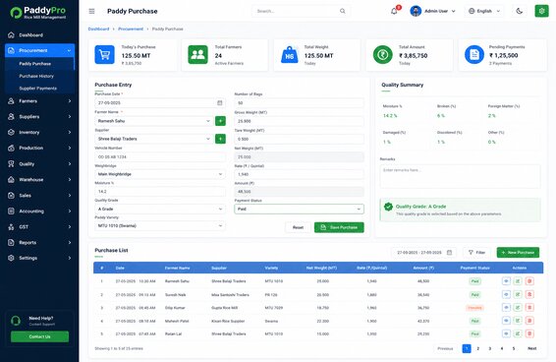Image resolution: width=556 pixels, height=362 pixels.
Task: View purchase row 4 Mahesh Patel
Action: pos(506,321)
